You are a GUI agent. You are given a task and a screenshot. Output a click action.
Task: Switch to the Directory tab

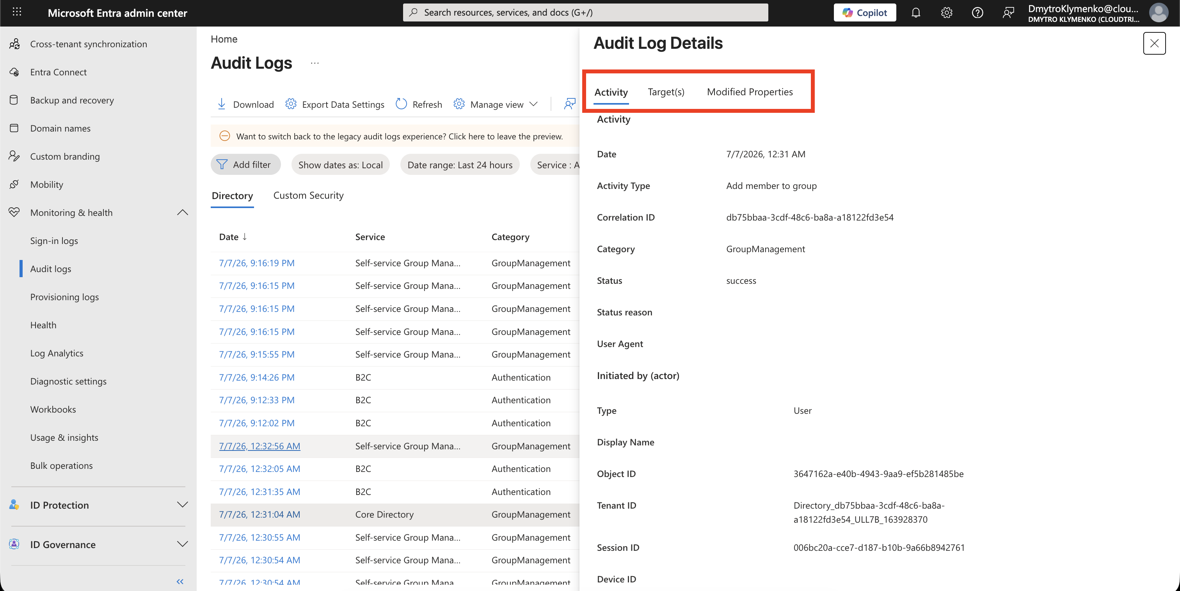232,196
